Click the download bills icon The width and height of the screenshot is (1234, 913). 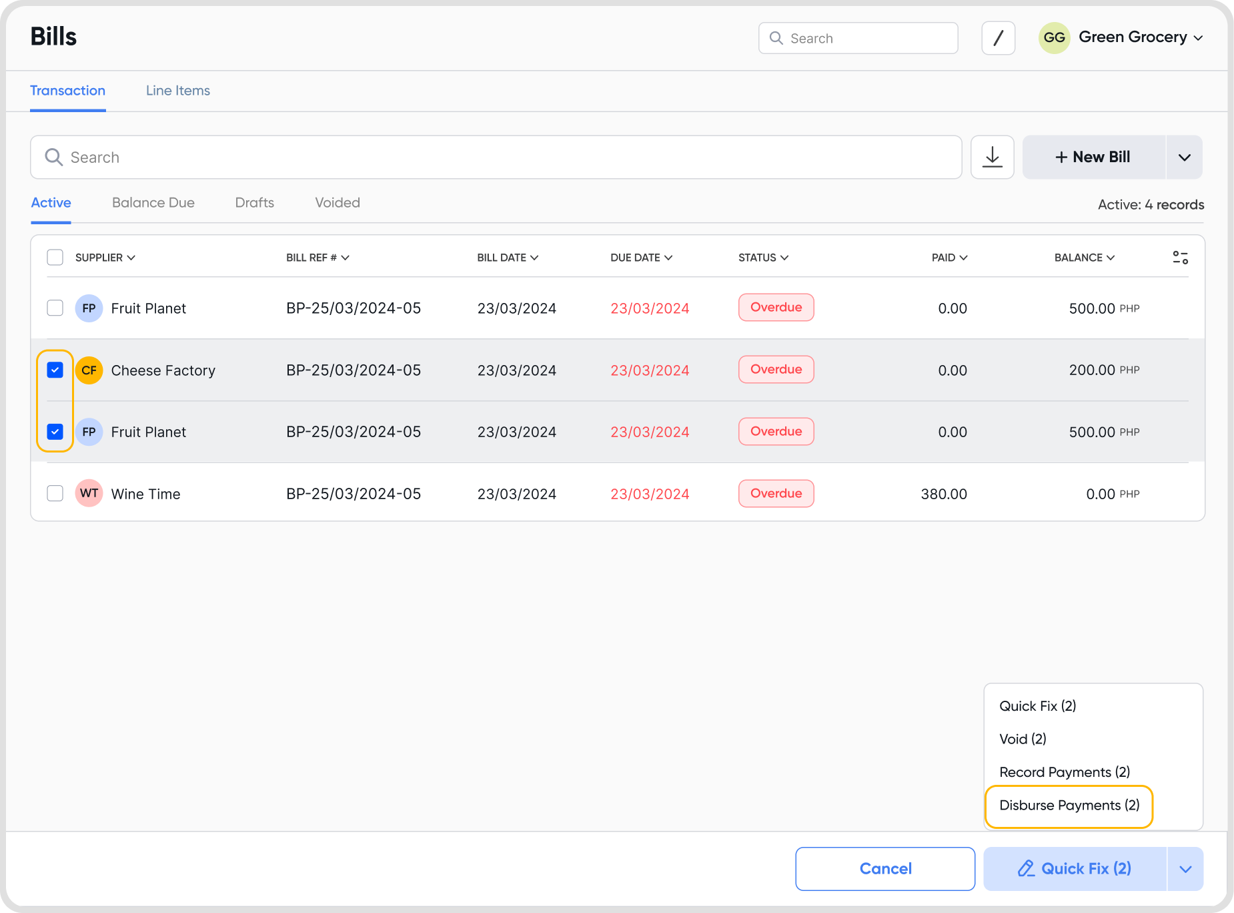pos(992,157)
